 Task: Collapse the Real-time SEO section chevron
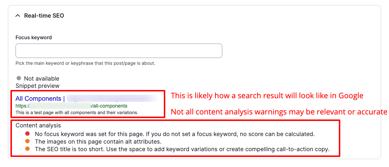(x=17, y=16)
